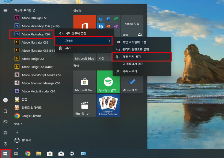Click the Windows Start button
This screenshot has width=224, height=158.
click(5, 154)
